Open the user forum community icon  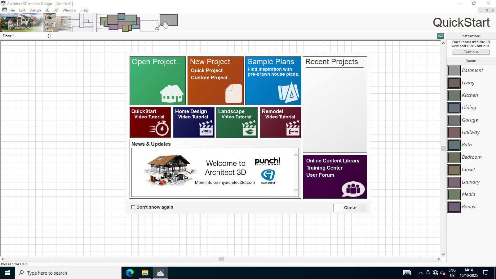[x=353, y=189]
